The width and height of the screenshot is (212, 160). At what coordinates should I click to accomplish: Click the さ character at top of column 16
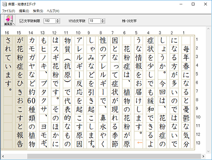[8, 40]
